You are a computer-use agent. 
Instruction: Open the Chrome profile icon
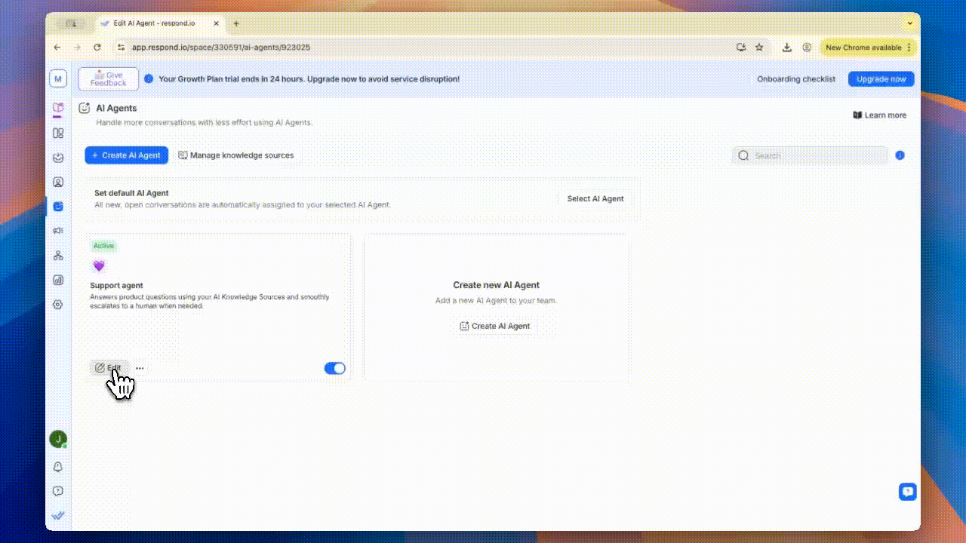807,47
